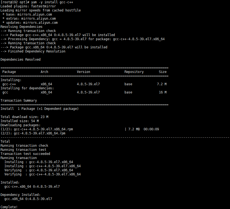Click the '7.2 M' size value for gcc-c++
Image resolution: width=230 pixels, height=209 pixels.
[x=163, y=84]
